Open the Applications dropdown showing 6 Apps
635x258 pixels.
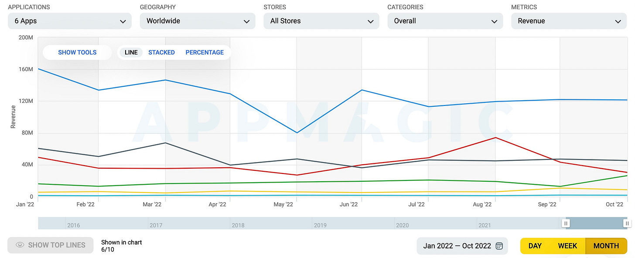pos(70,21)
